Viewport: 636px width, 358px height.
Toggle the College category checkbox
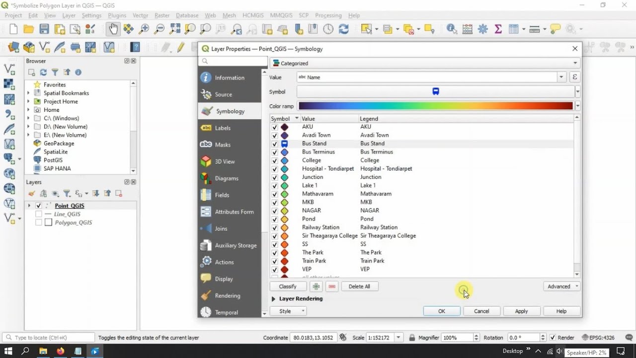click(x=275, y=161)
